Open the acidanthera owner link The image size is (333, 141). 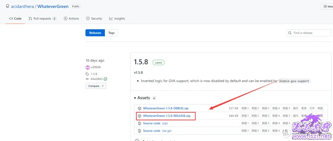[22, 6]
